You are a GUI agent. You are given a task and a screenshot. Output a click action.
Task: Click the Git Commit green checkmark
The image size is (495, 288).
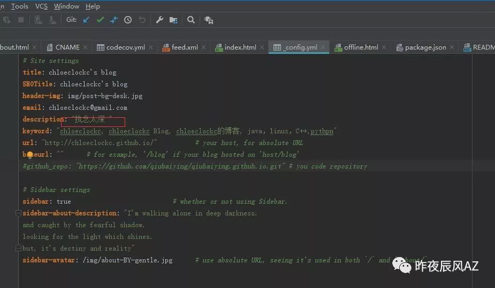100,20
